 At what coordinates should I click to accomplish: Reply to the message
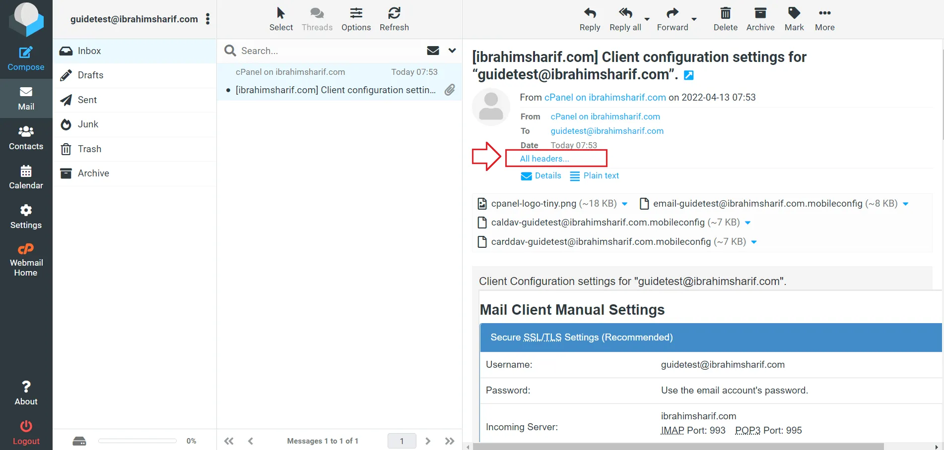pyautogui.click(x=590, y=19)
